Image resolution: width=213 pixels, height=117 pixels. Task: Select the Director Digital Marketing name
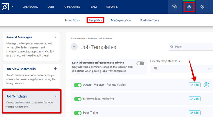pos(98,99)
